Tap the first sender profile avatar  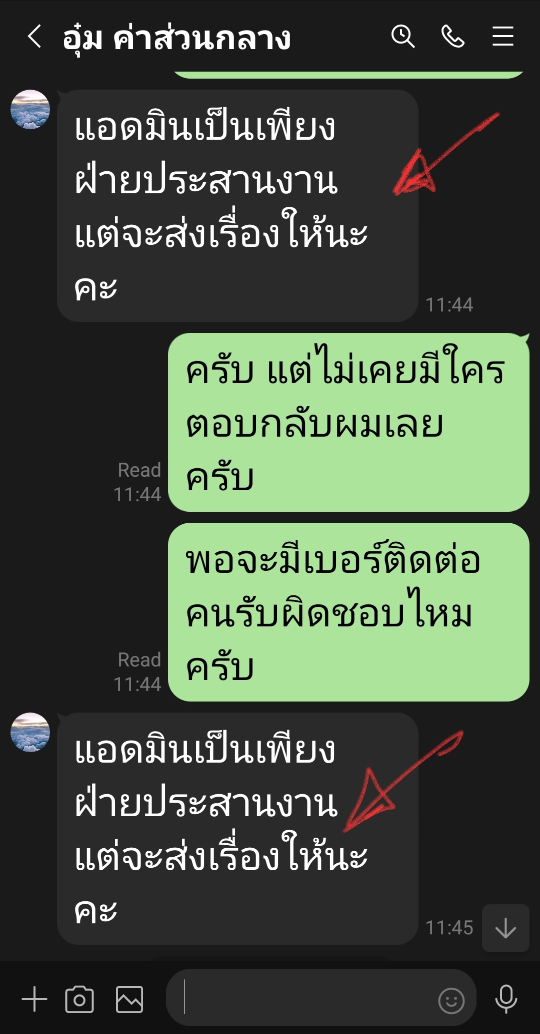click(30, 110)
